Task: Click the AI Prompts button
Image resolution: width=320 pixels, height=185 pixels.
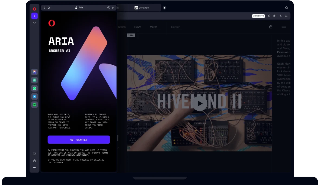Action: click(258, 16)
